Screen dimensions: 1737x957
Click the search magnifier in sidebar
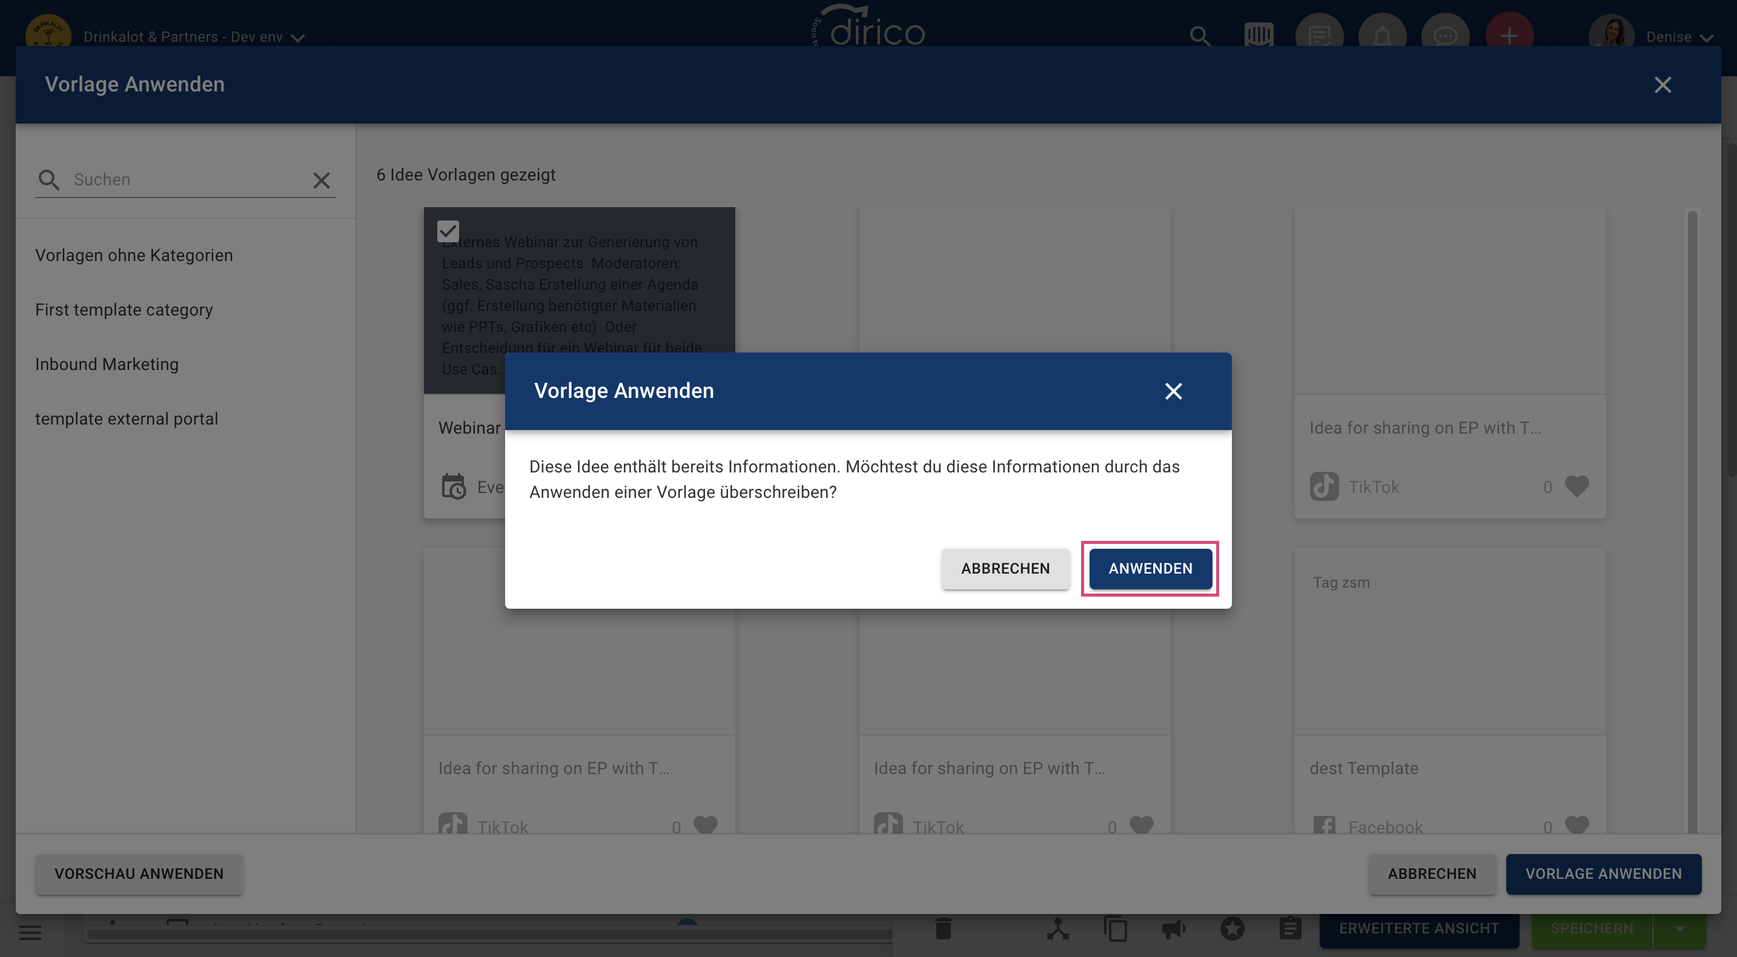[48, 180]
